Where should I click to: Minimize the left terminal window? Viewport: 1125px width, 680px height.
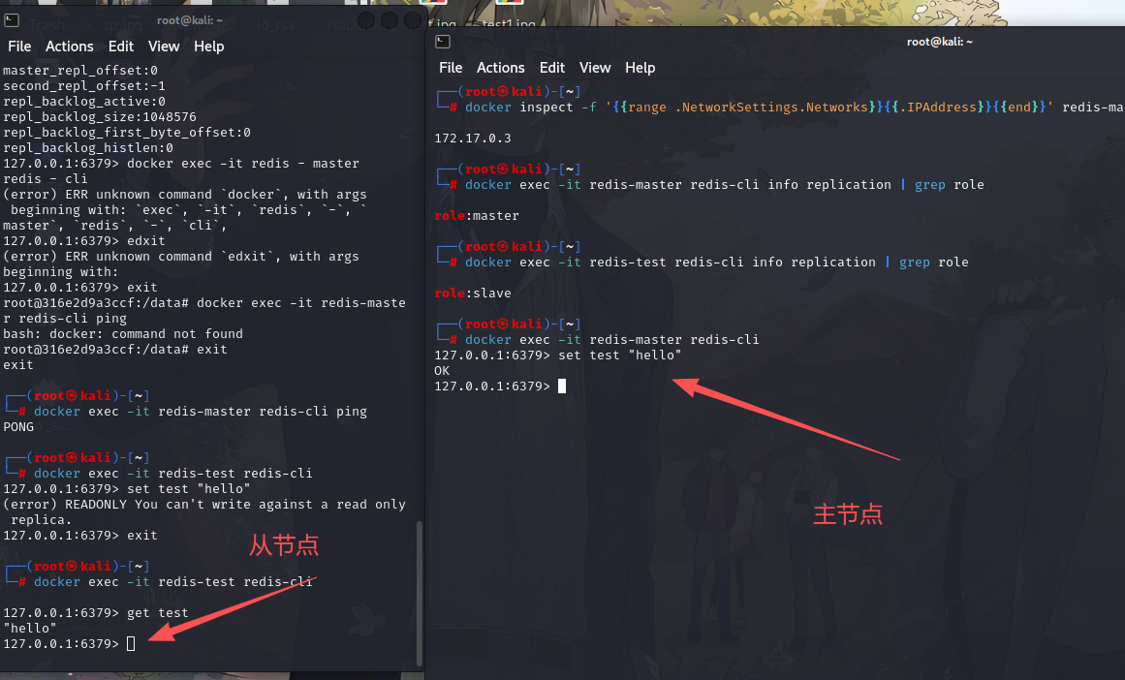(366, 20)
